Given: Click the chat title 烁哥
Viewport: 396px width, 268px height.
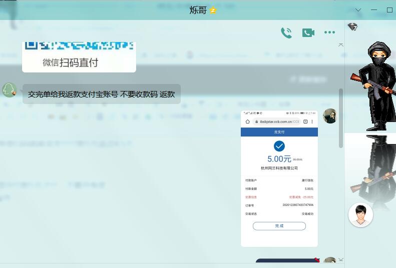Looking at the screenshot, I should (x=198, y=10).
